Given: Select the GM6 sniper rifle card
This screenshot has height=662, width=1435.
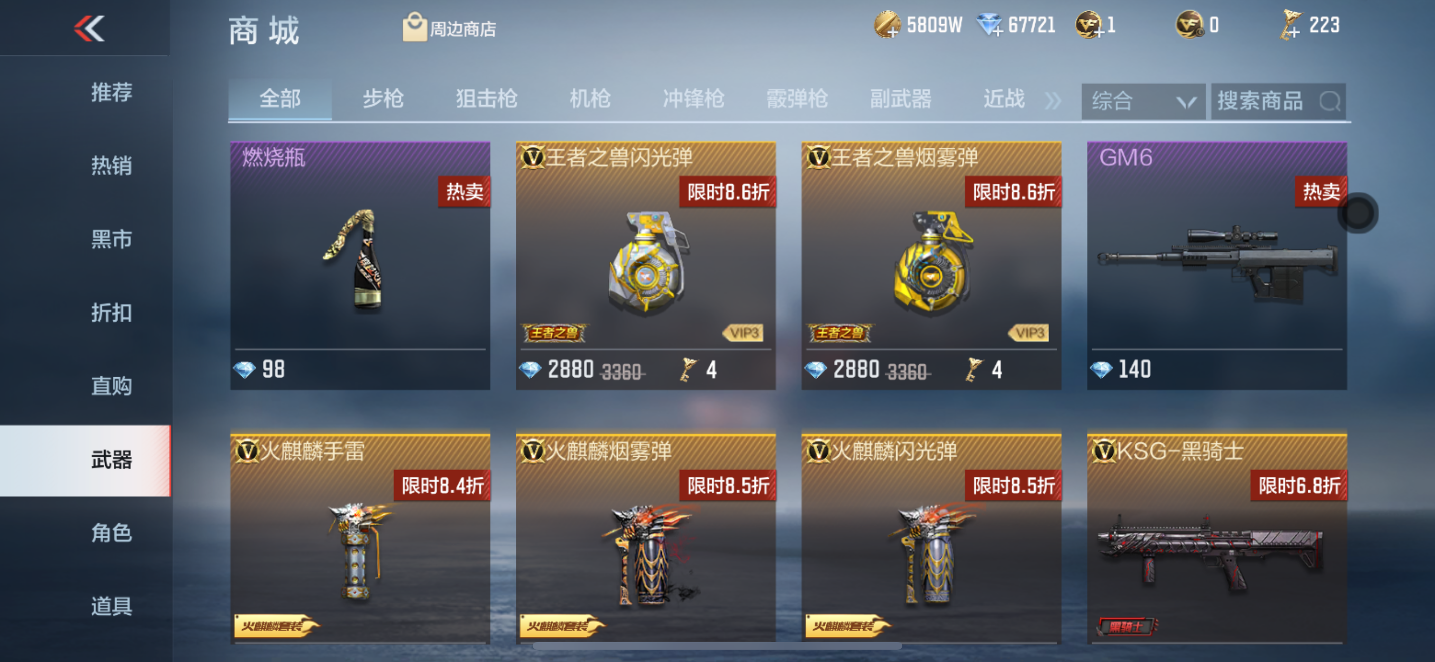Looking at the screenshot, I should tap(1217, 266).
